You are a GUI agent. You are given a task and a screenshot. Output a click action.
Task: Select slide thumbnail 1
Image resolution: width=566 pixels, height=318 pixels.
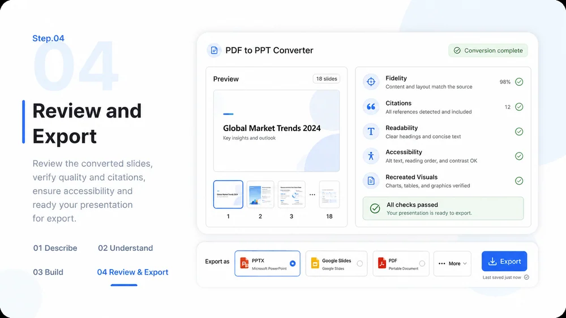[x=228, y=194]
